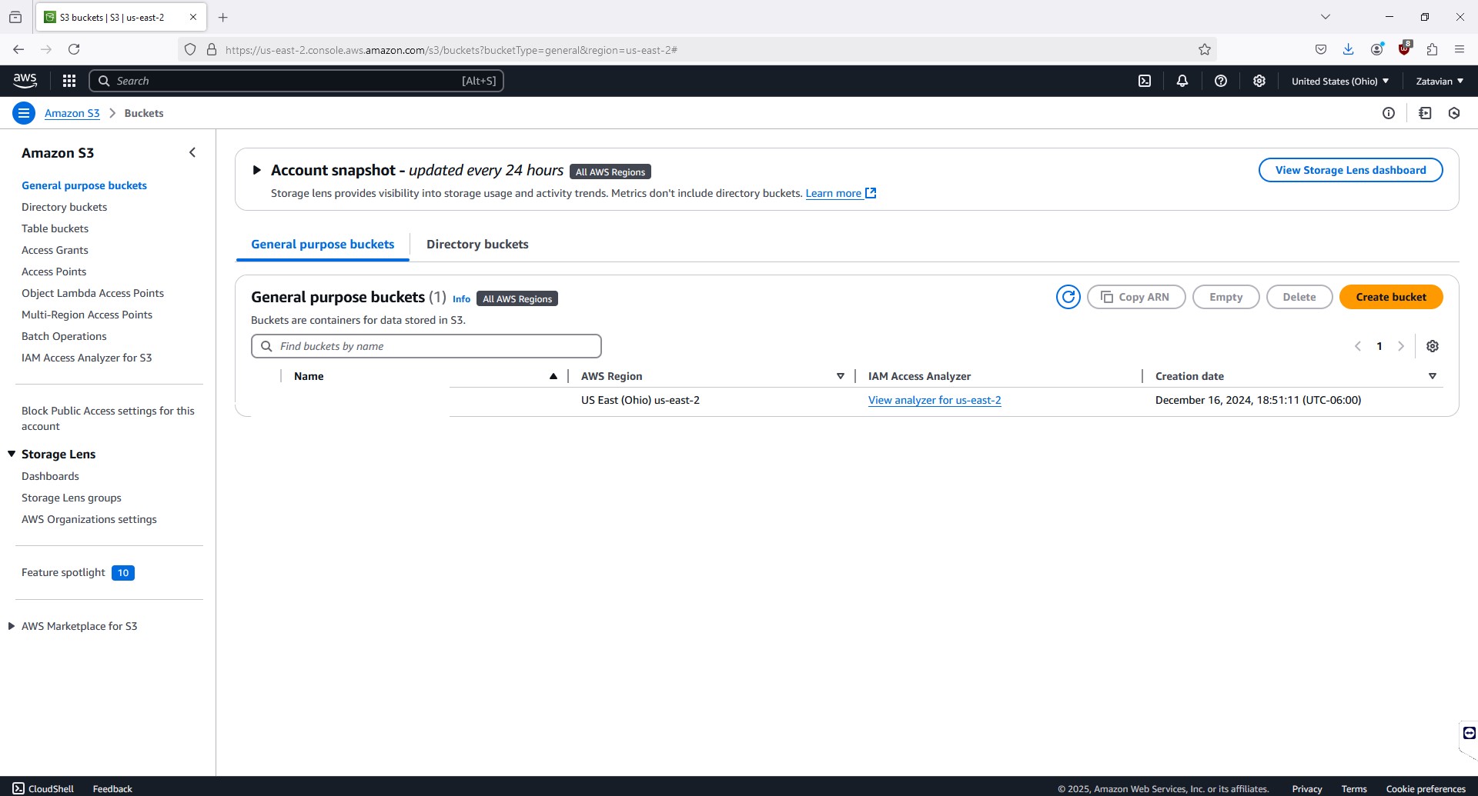
Task: Open Access Grants in the sidebar
Action: pyautogui.click(x=55, y=250)
